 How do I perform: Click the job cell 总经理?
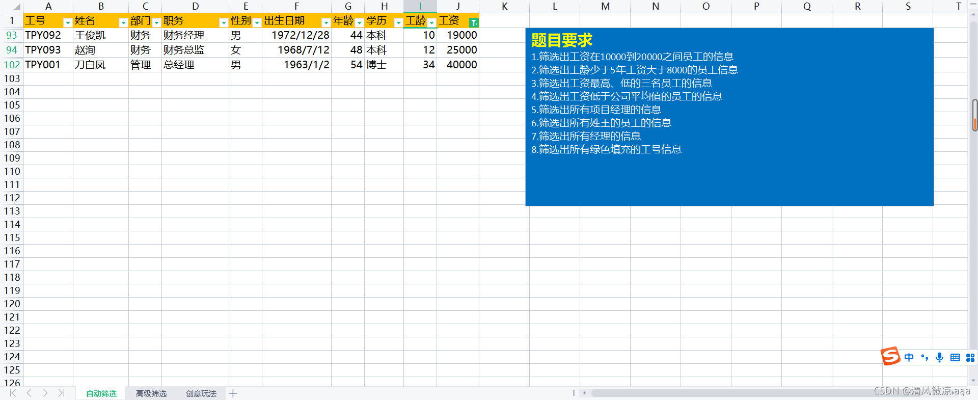pos(195,65)
